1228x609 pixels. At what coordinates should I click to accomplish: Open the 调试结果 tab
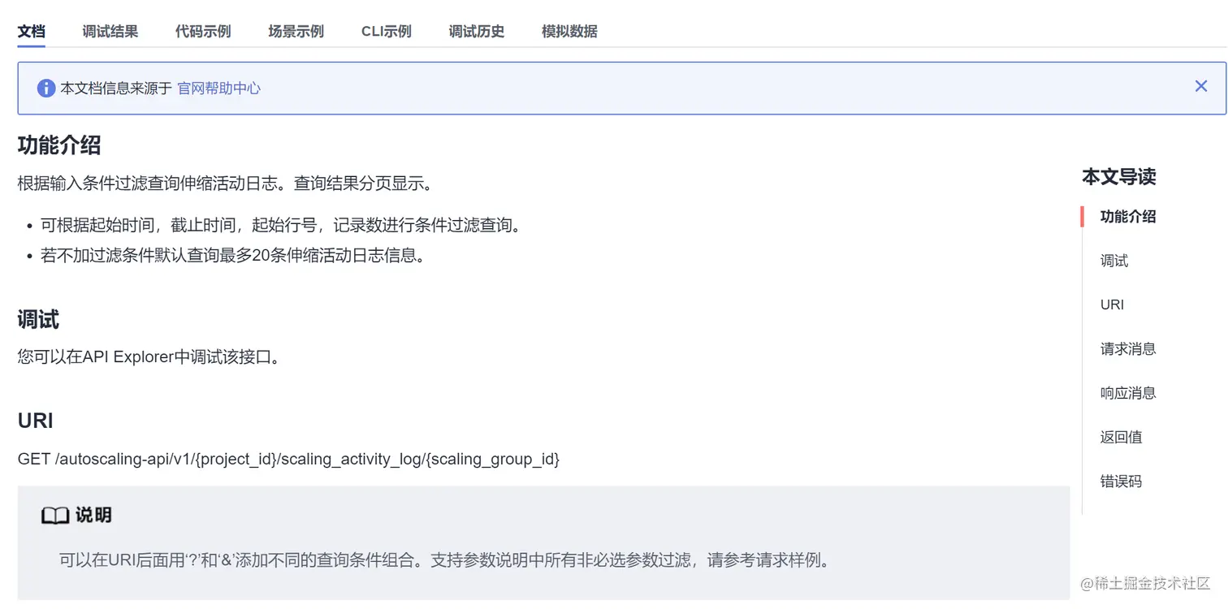pyautogui.click(x=110, y=32)
